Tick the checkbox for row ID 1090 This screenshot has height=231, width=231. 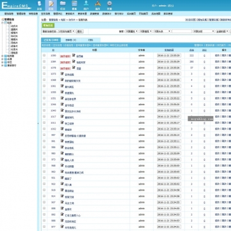coord(44,56)
